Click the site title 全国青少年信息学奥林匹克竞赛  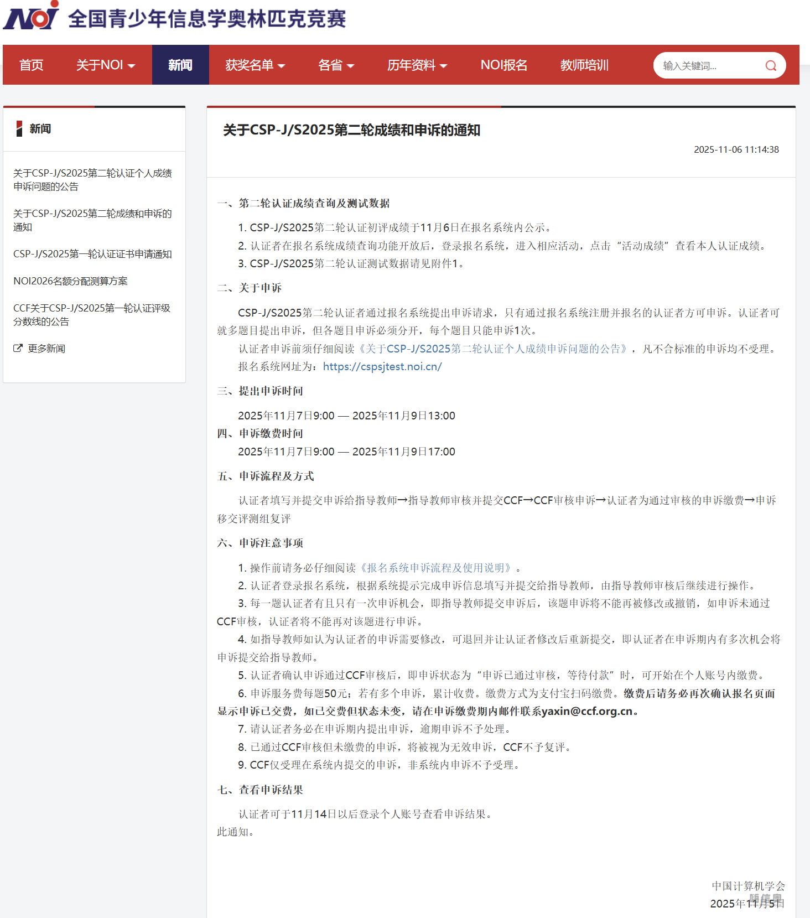pyautogui.click(x=207, y=19)
